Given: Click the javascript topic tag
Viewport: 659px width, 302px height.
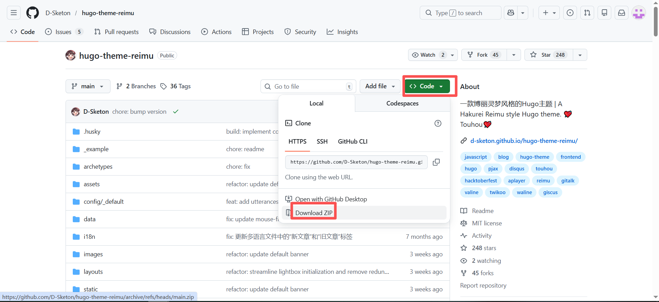Looking at the screenshot, I should point(476,157).
